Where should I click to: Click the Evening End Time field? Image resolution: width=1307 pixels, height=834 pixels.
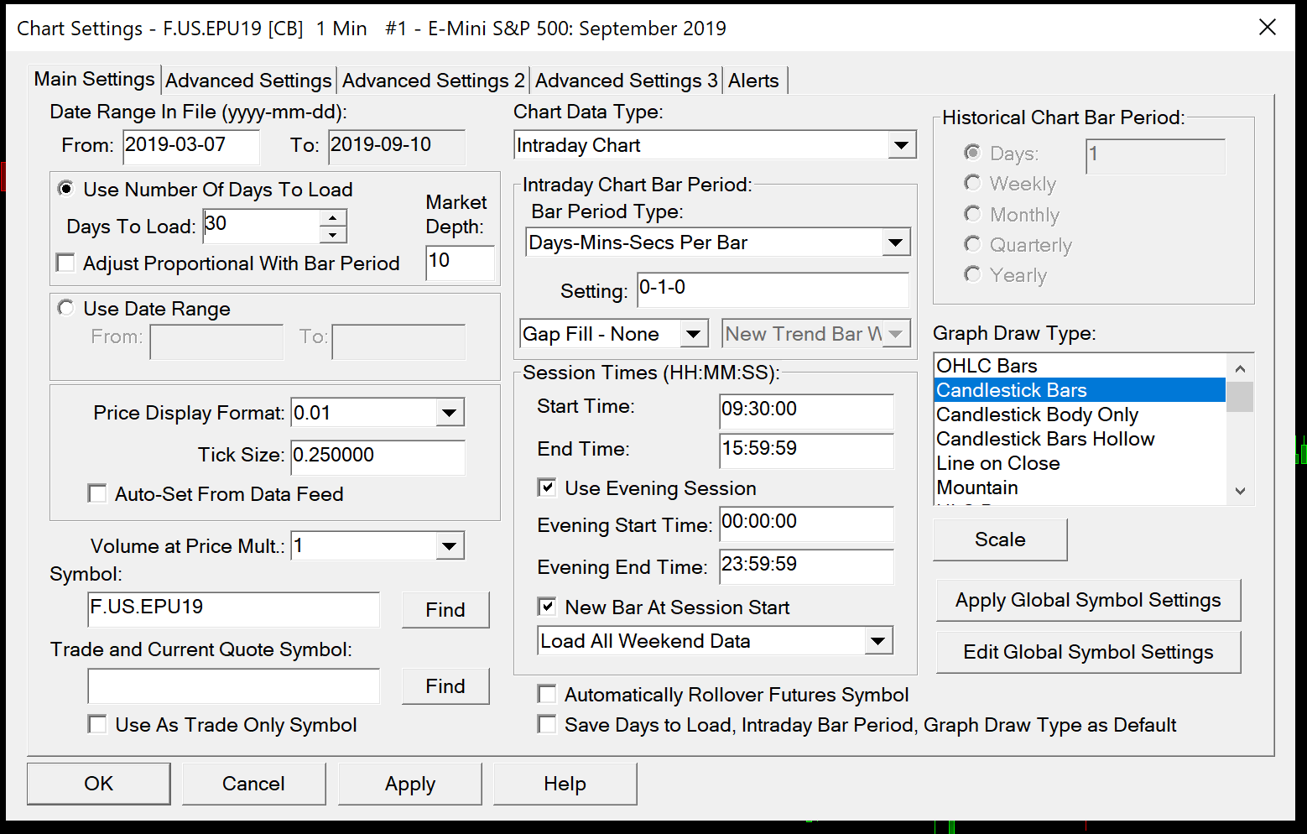[x=806, y=566]
